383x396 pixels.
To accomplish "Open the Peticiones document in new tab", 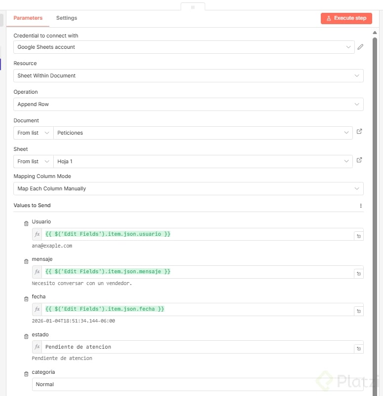I will coord(359,132).
